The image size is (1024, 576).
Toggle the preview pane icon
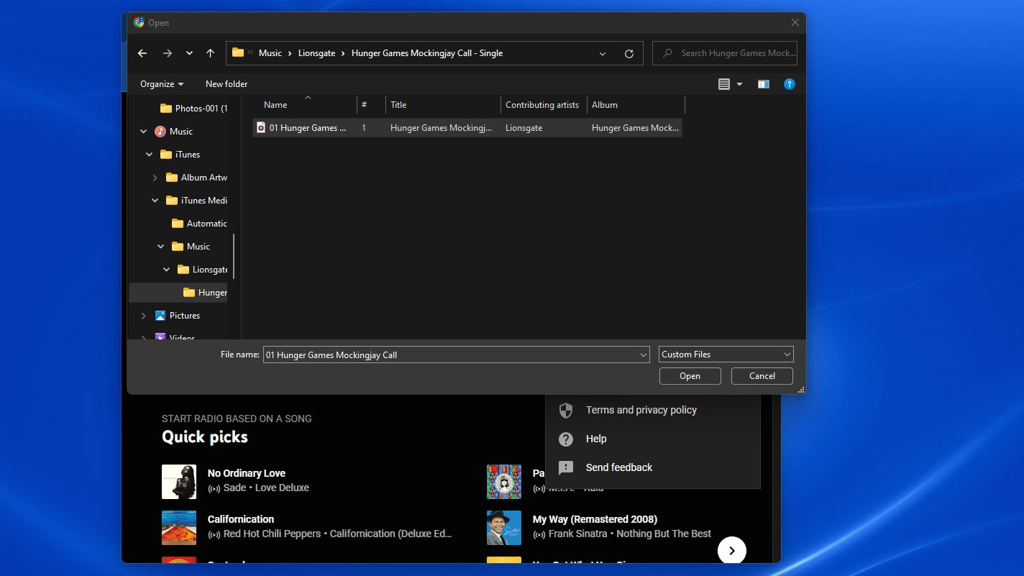[763, 84]
